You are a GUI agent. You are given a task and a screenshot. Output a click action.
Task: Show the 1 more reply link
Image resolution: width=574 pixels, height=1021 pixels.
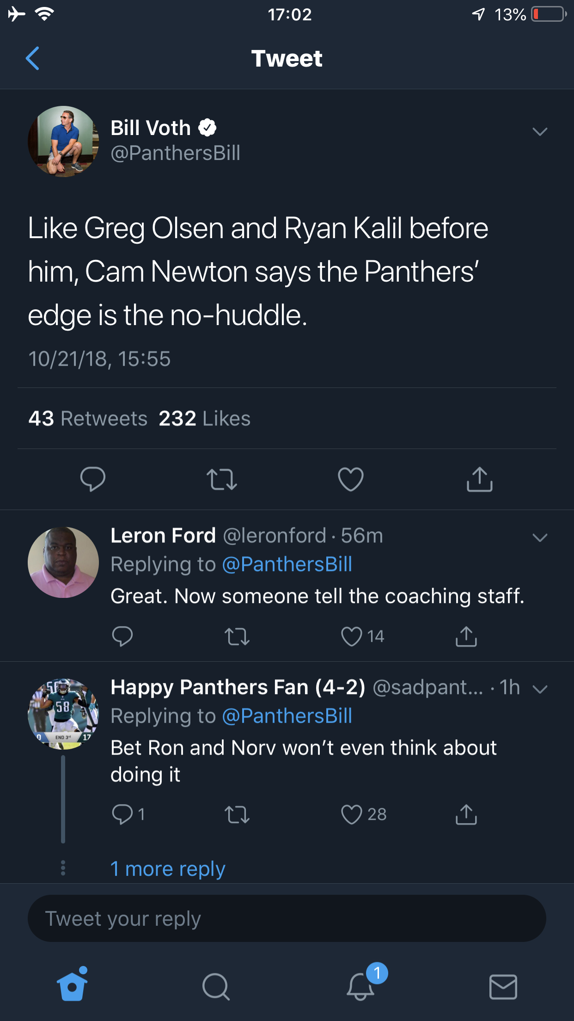[168, 869]
